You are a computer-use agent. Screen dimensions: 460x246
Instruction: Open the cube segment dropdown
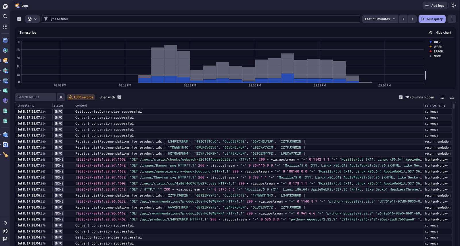32,19
